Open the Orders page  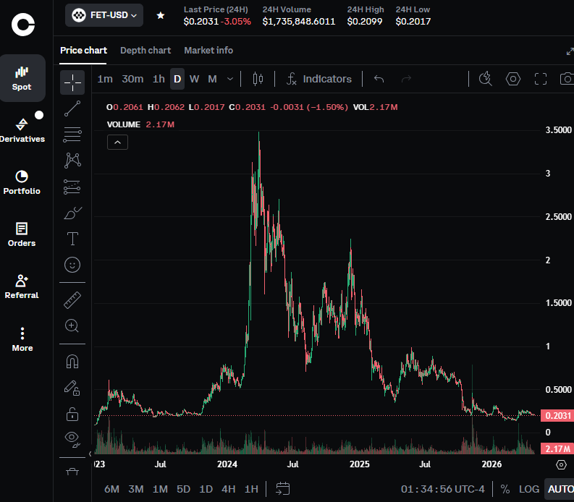(x=22, y=234)
